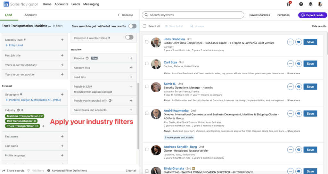Screen dimensions: 328x174
Task: Open more options for Andreas Schollin-Borg
Action: click(x=290, y=150)
